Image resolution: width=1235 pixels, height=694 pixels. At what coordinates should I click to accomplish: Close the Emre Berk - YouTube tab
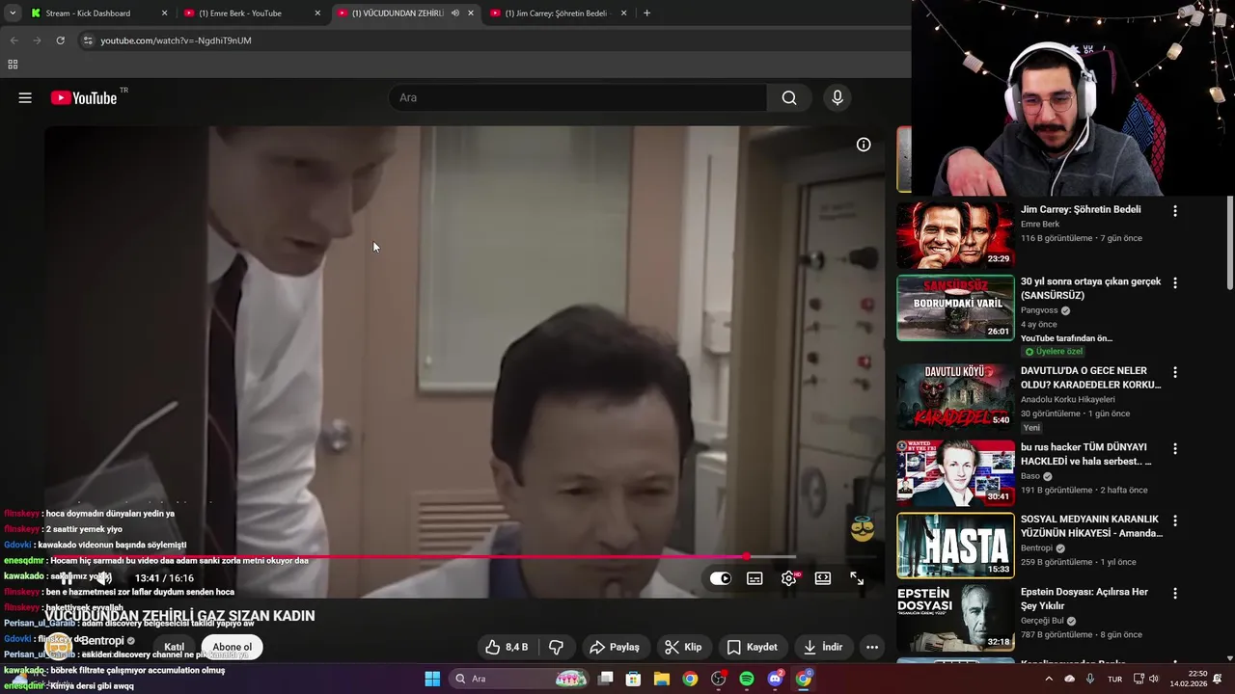point(317,13)
